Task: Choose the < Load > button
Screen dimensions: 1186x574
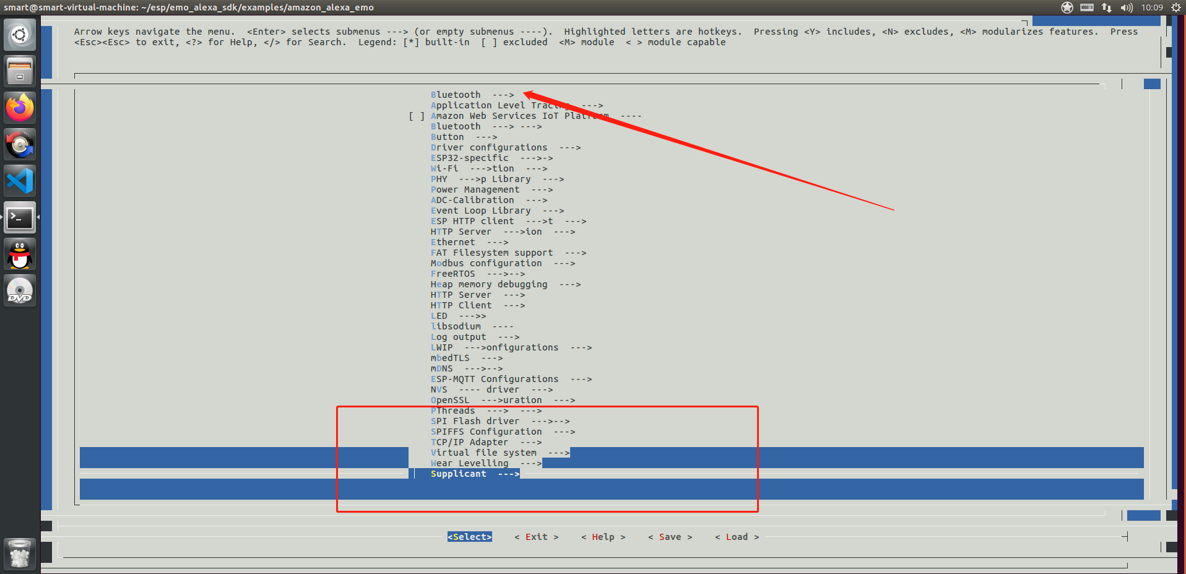Action: point(737,537)
